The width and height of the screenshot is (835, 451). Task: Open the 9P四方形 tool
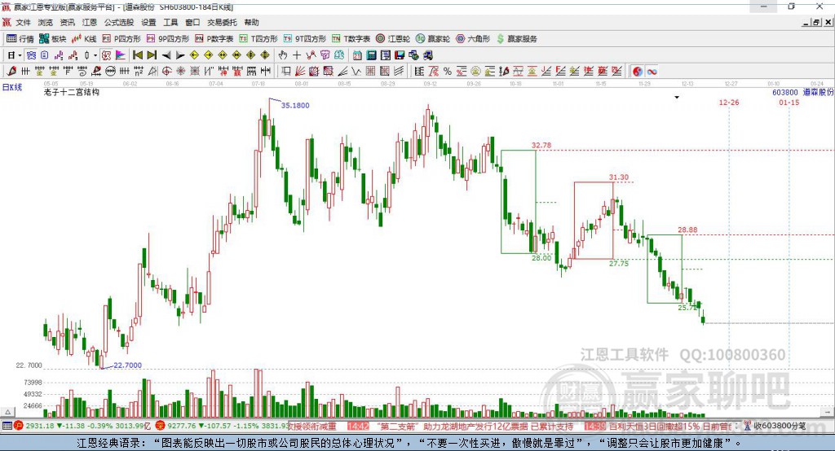pos(168,39)
